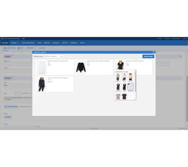Viewport: 188px width, 167px height.
Task: Select the white tee variant thumbnail
Action: click(124, 77)
